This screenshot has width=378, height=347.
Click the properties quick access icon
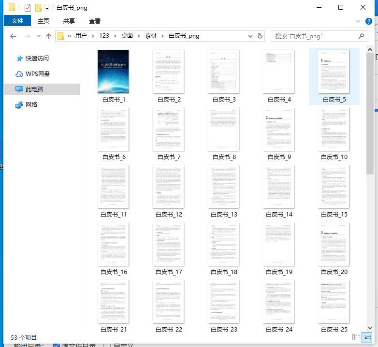coord(28,8)
